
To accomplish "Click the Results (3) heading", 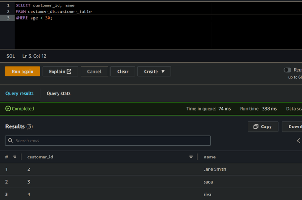I will (19, 126).
